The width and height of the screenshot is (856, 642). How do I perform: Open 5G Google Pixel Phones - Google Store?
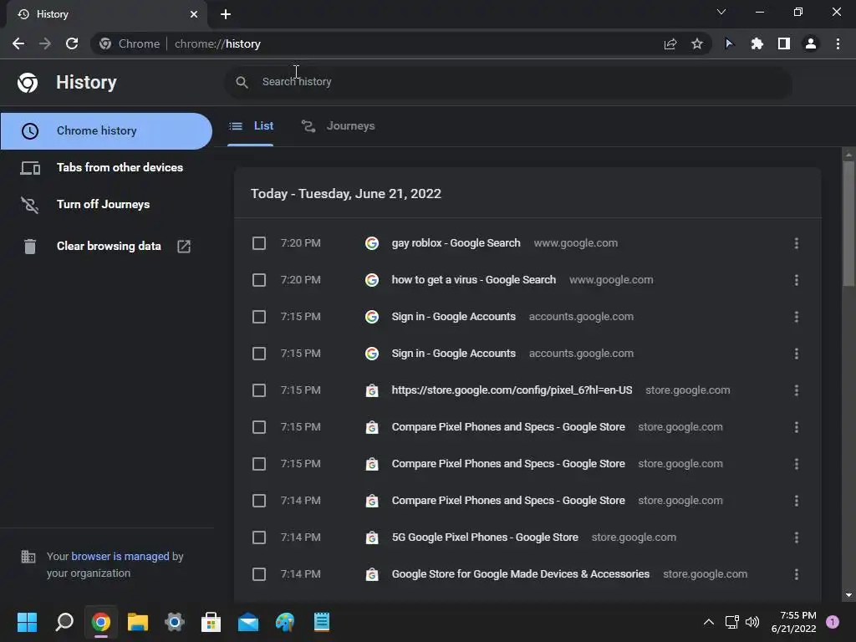pyautogui.click(x=485, y=538)
